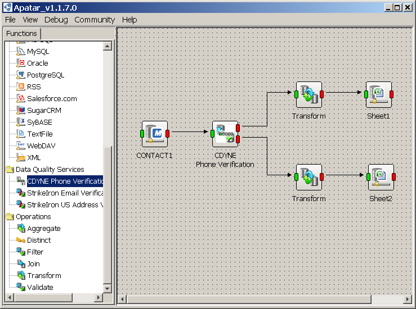
Task: Click the 'Aggregate' tree label
Action: (x=44, y=229)
